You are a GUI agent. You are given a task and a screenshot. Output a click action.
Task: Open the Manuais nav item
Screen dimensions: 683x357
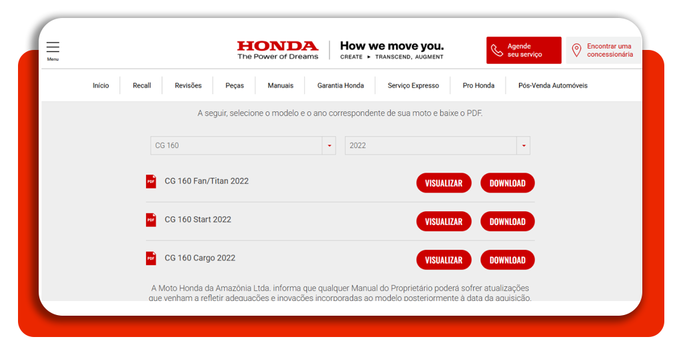coord(281,86)
